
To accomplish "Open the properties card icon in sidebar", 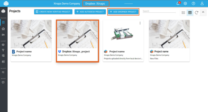I will tap(3, 62).
